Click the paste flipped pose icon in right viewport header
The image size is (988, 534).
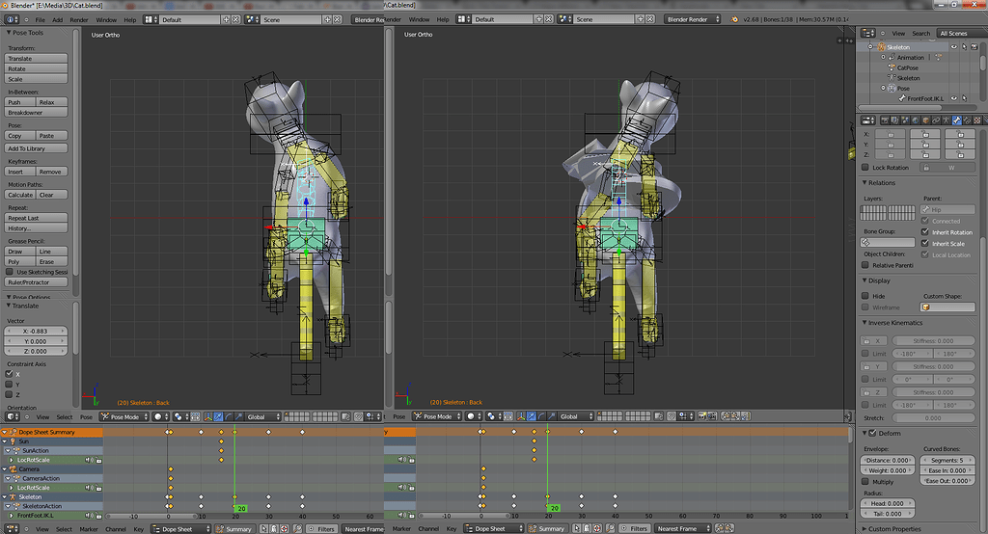746,416
